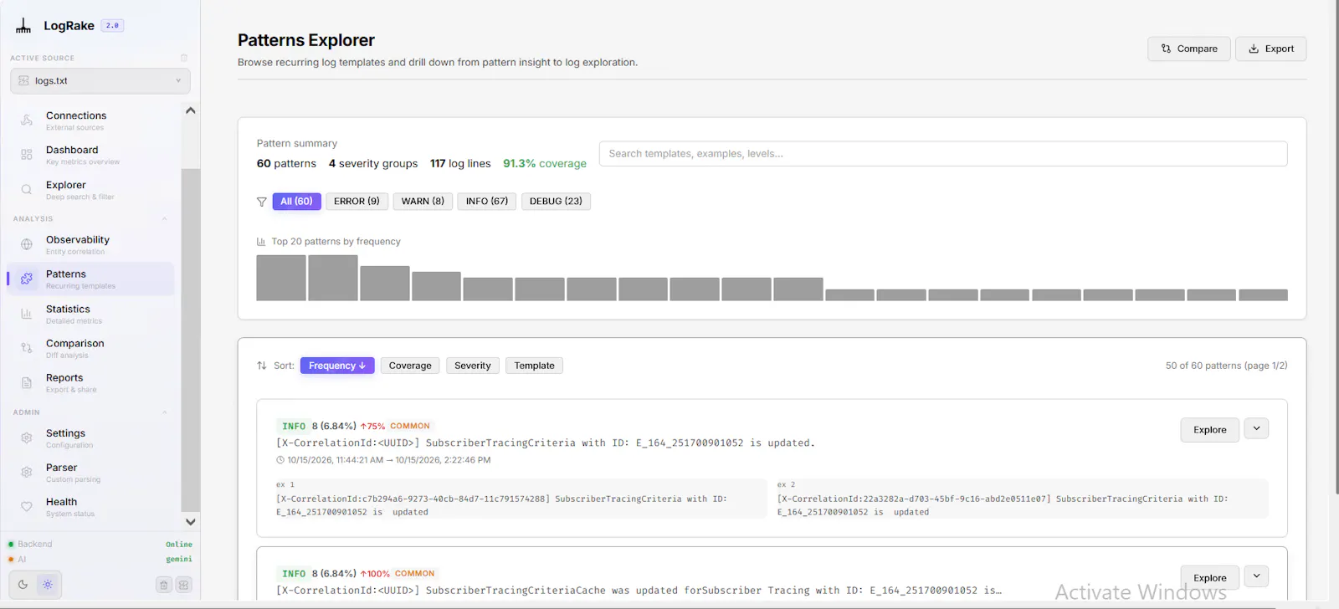The height and width of the screenshot is (609, 1339).
Task: Explore the SubscriberTracingCriteria is updated pattern
Action: (x=1210, y=430)
